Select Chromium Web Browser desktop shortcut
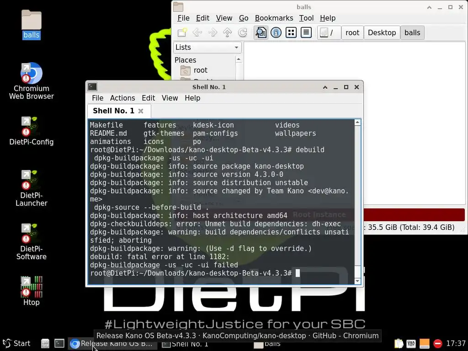This screenshot has height=351, width=468. 32,81
